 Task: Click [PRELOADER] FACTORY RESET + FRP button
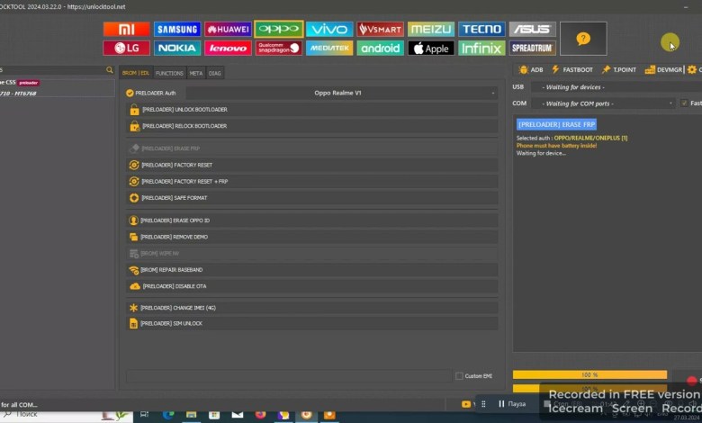click(310, 181)
